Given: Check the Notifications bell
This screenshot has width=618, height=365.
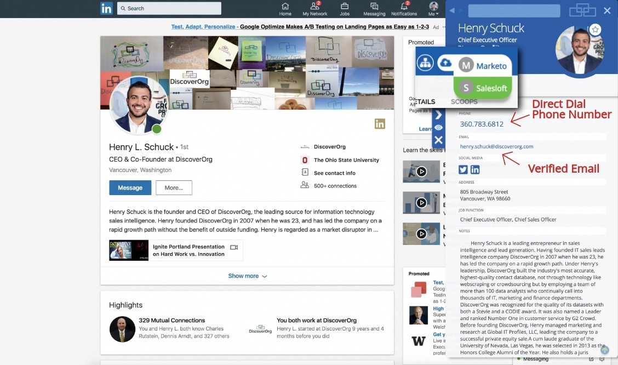Looking at the screenshot, I should [404, 9].
